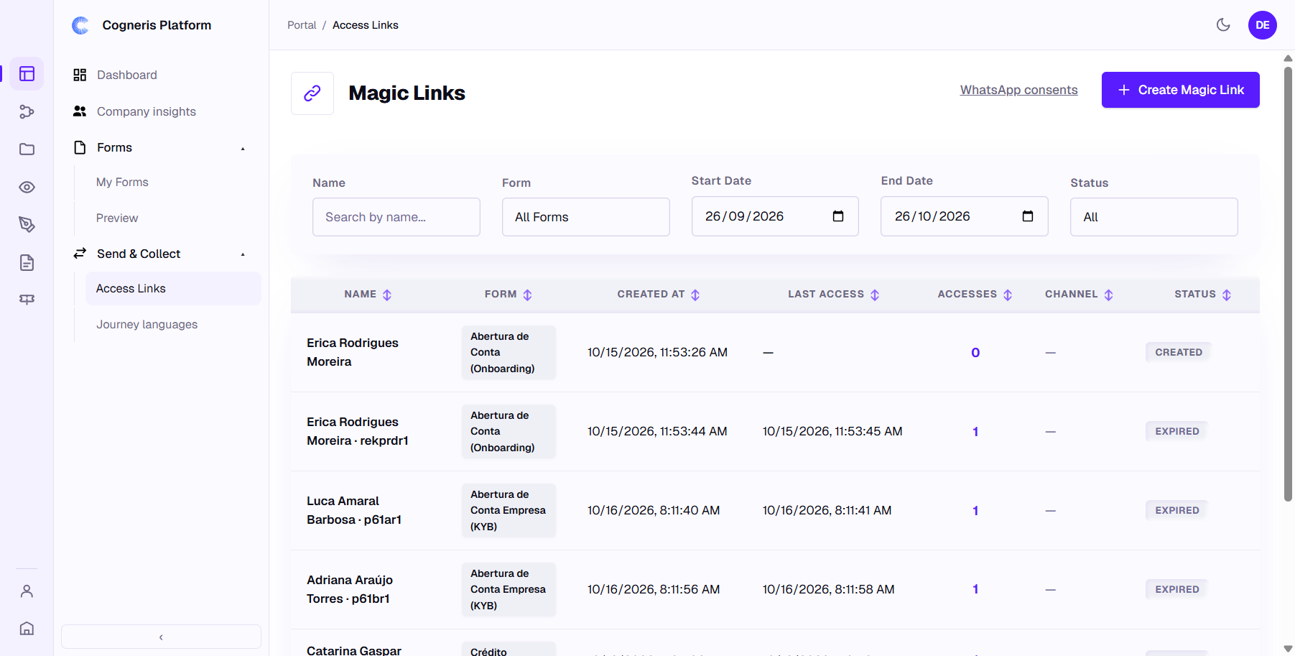The image size is (1295, 656).
Task: Click the accesses count 0 in first row
Action: (x=975, y=352)
